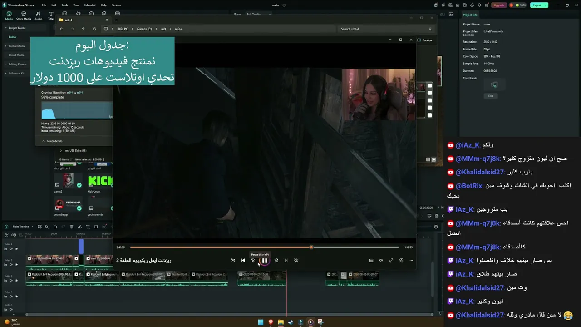Mute the Video 1 track
This screenshot has height=327, width=581.
[x=12, y=297]
